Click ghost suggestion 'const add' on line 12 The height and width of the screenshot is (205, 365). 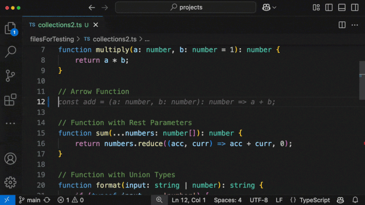point(77,102)
